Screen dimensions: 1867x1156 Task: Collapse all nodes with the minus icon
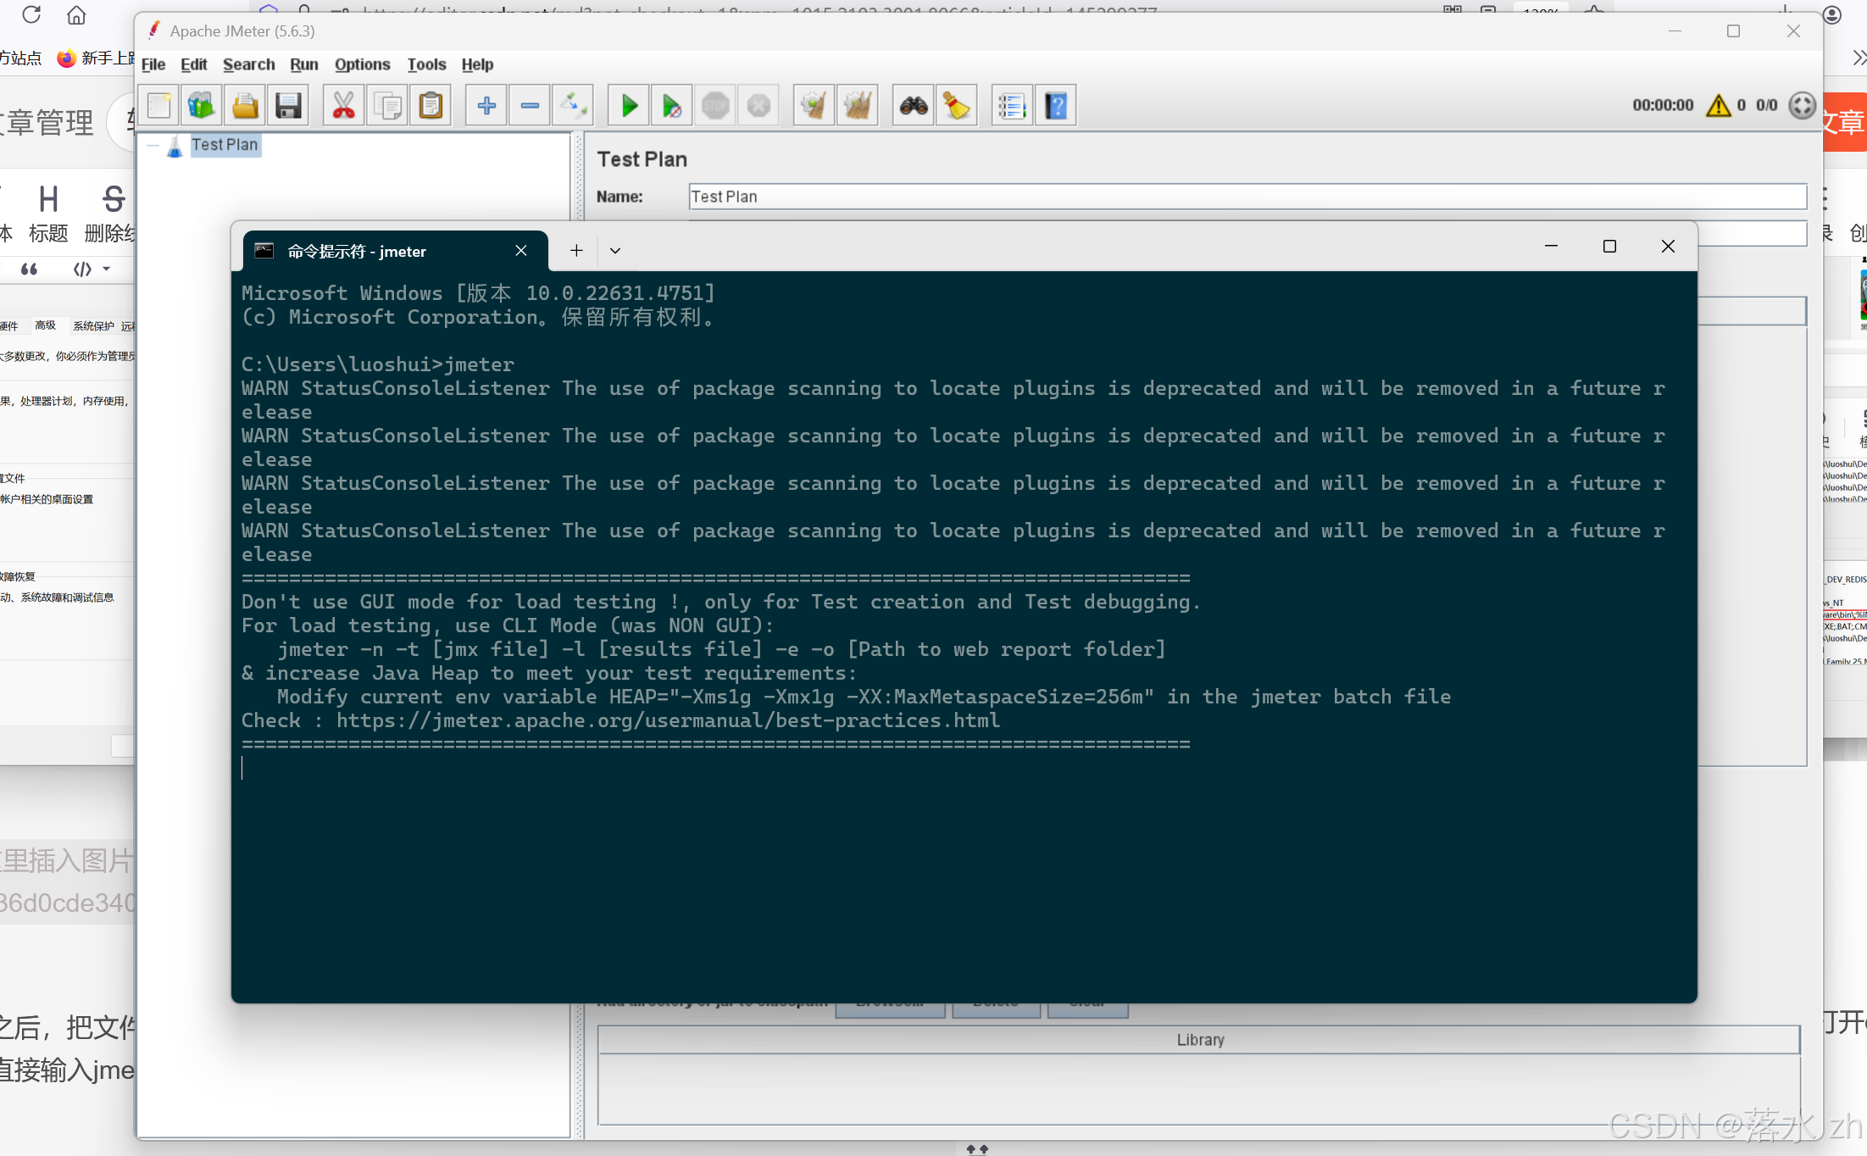click(530, 106)
